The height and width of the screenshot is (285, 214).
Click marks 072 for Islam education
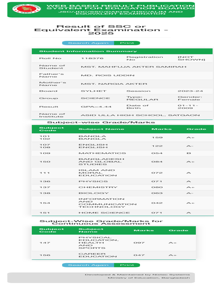(157, 173)
